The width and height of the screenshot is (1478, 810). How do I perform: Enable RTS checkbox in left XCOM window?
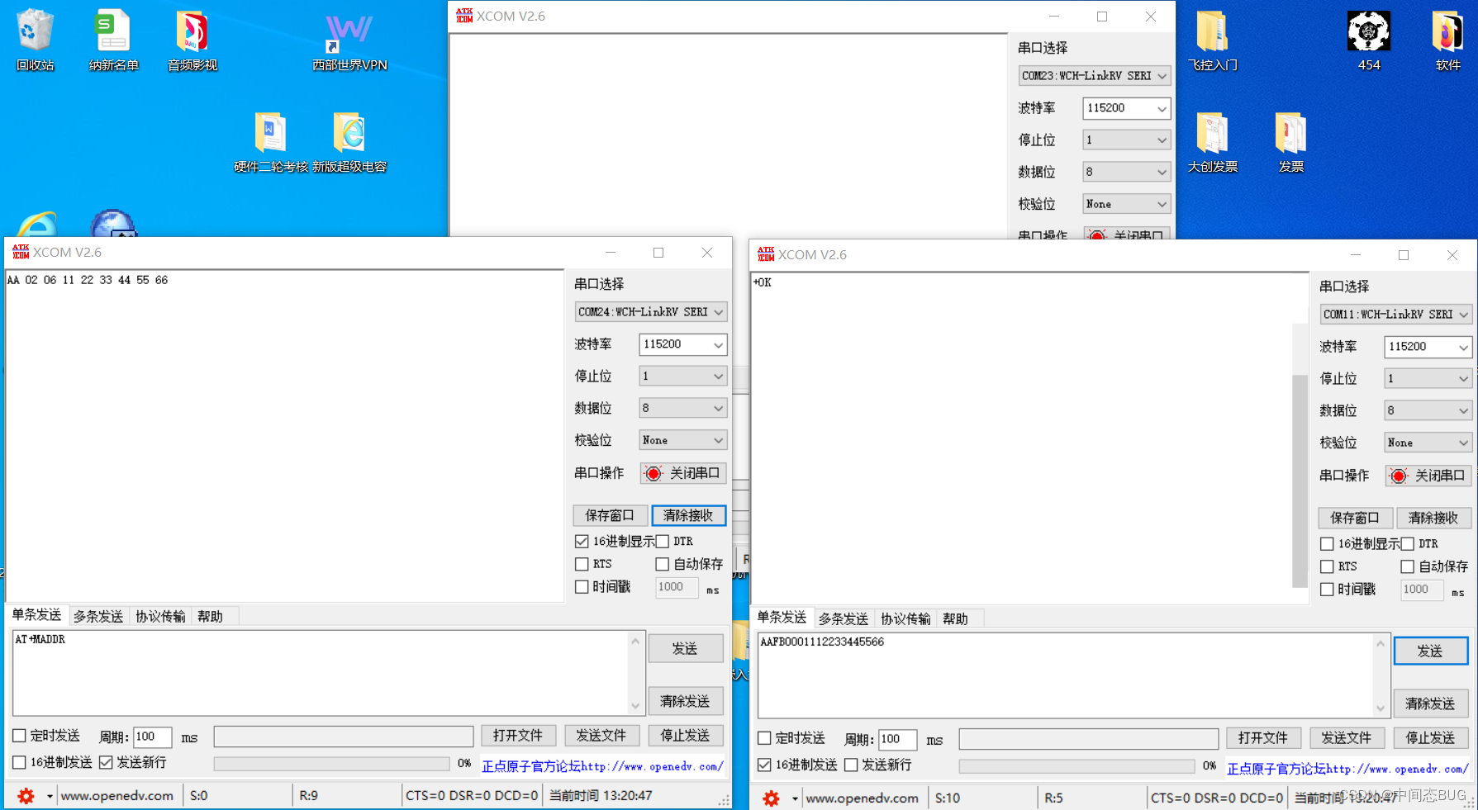tap(582, 564)
